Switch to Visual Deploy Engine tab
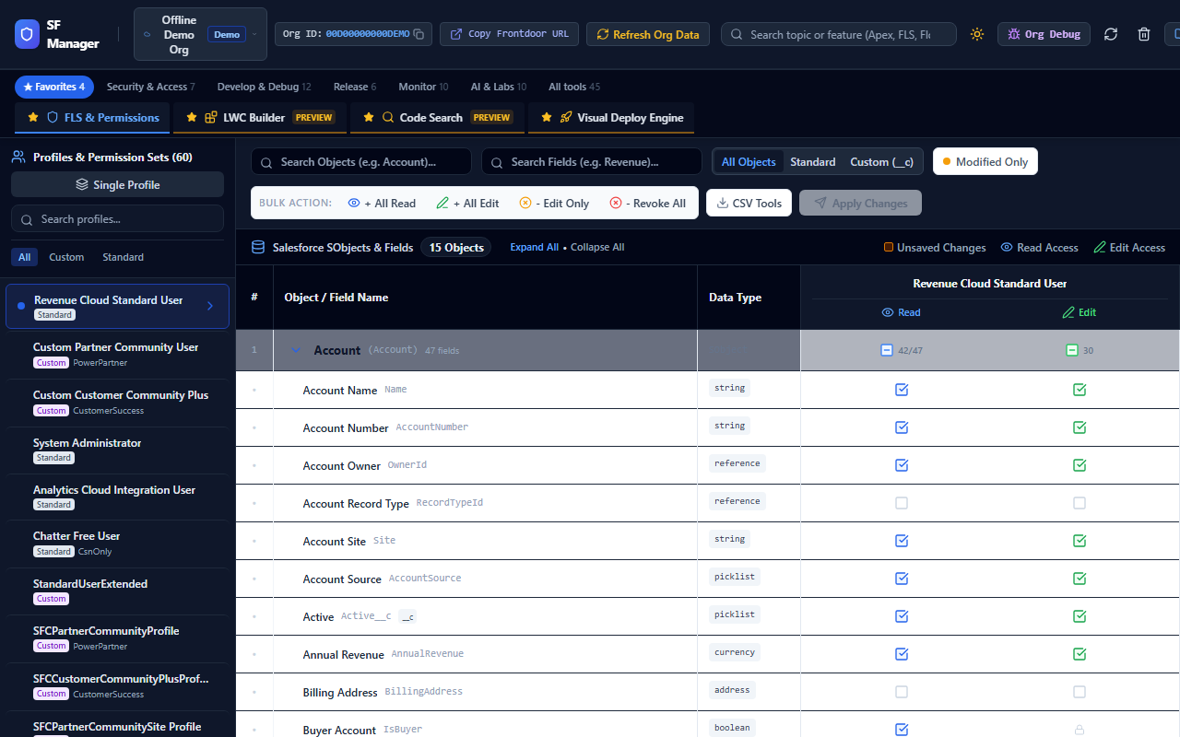This screenshot has height=737, width=1180. pyautogui.click(x=612, y=118)
